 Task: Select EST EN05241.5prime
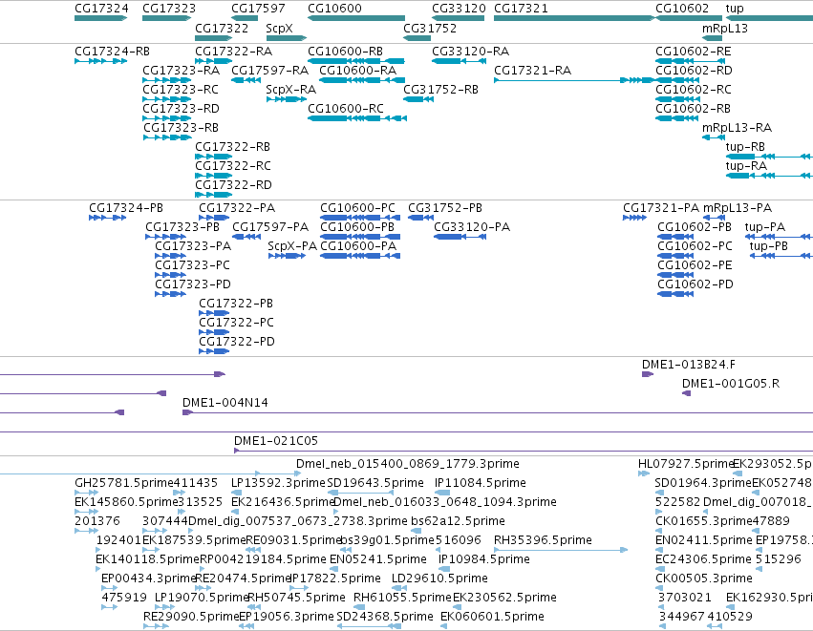(x=378, y=560)
